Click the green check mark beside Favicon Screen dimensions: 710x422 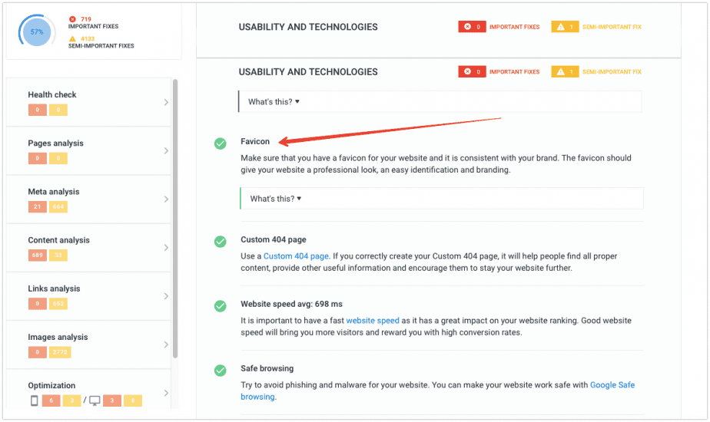point(221,143)
